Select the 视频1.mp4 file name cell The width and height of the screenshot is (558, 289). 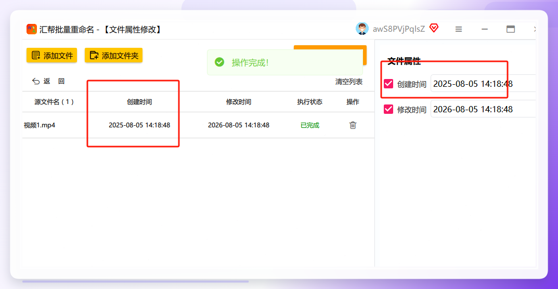click(x=40, y=125)
